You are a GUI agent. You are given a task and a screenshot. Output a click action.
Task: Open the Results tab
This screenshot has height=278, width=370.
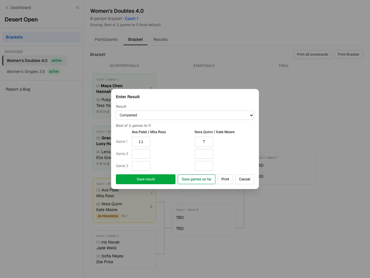tap(160, 39)
